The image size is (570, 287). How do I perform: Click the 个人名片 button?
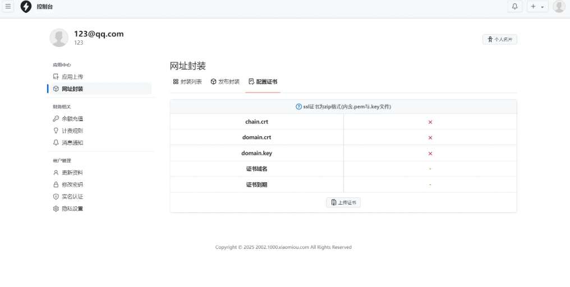pos(499,39)
